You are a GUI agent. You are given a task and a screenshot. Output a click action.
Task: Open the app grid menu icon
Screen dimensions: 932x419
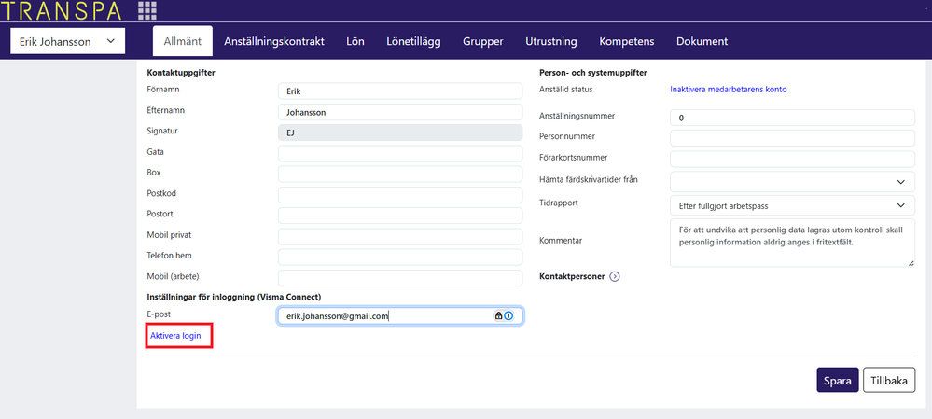147,10
